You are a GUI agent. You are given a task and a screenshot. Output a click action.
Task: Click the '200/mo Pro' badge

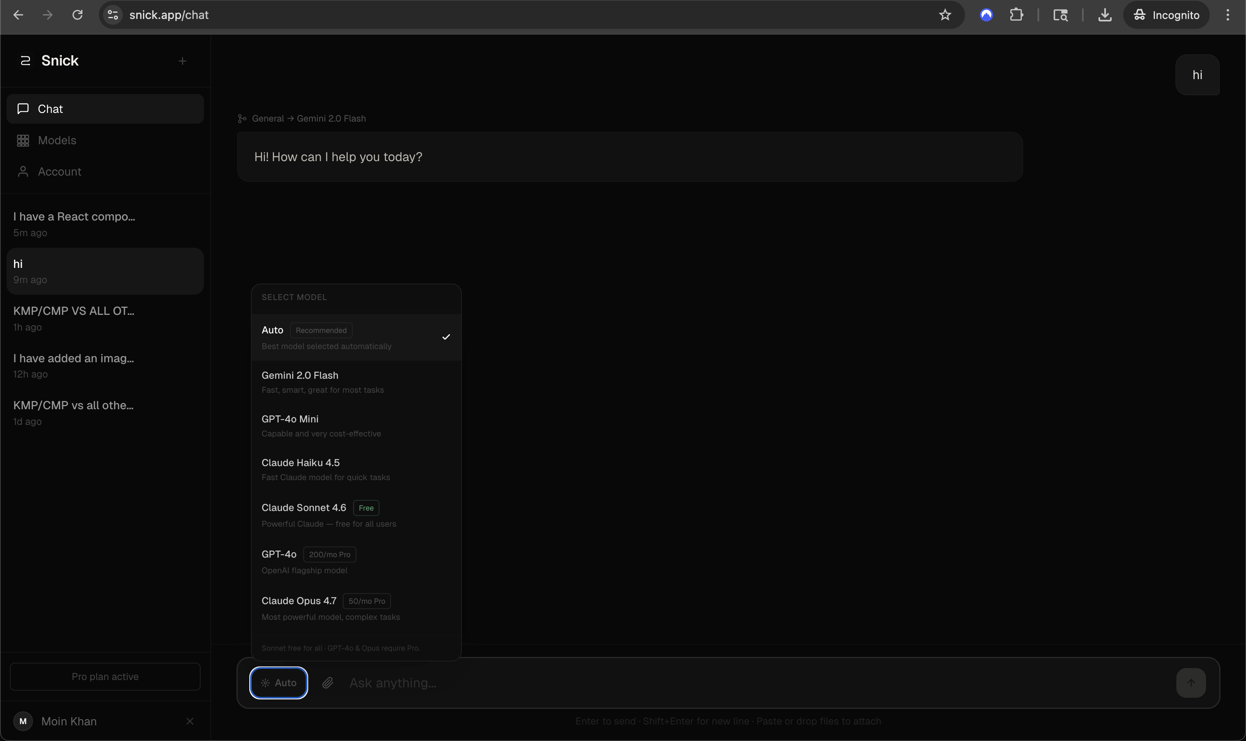click(x=330, y=554)
